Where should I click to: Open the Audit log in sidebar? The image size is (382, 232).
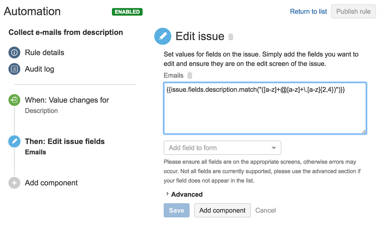(x=39, y=69)
